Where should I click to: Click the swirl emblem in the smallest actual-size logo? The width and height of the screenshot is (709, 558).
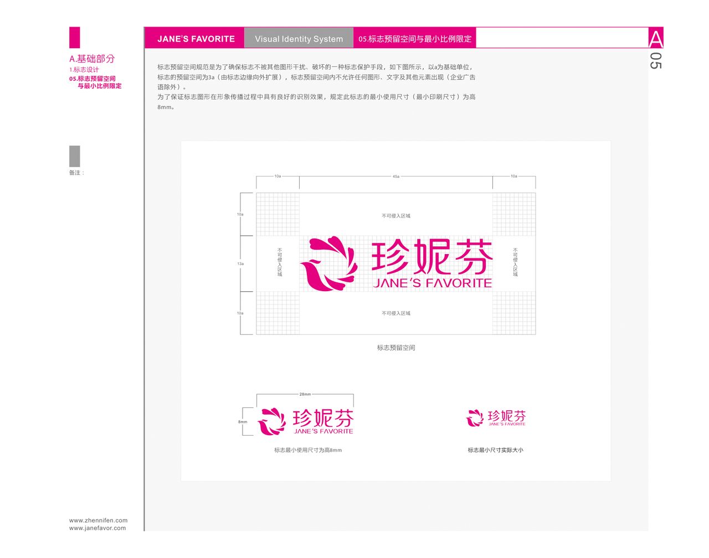click(x=475, y=418)
